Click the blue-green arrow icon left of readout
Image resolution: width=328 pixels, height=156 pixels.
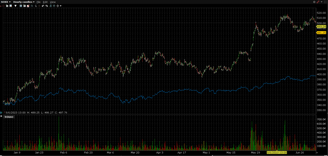1,113
